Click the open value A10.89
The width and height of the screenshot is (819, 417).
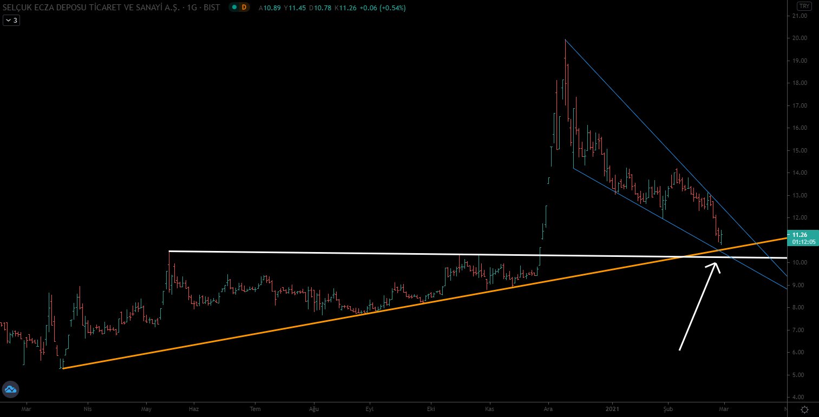(x=270, y=8)
